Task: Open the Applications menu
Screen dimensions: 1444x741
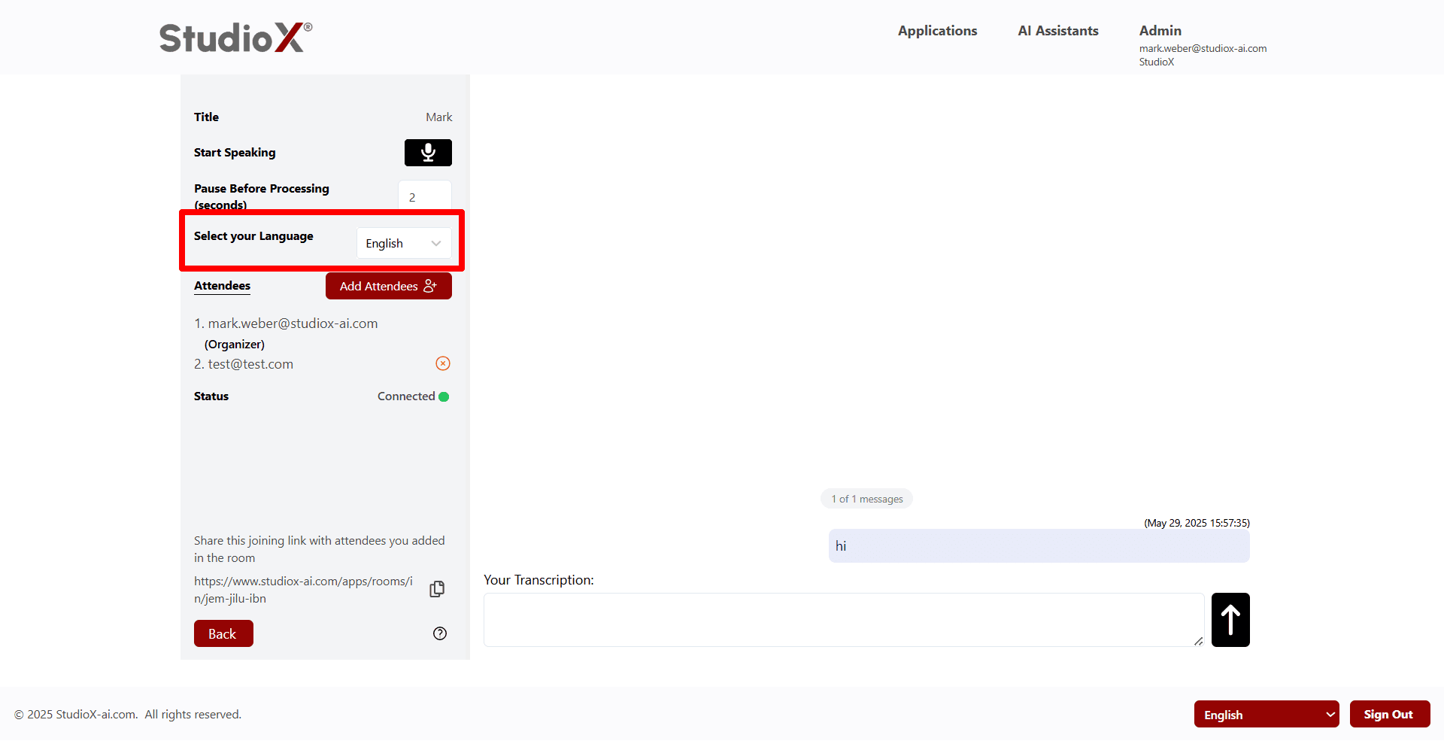Action: [x=937, y=31]
